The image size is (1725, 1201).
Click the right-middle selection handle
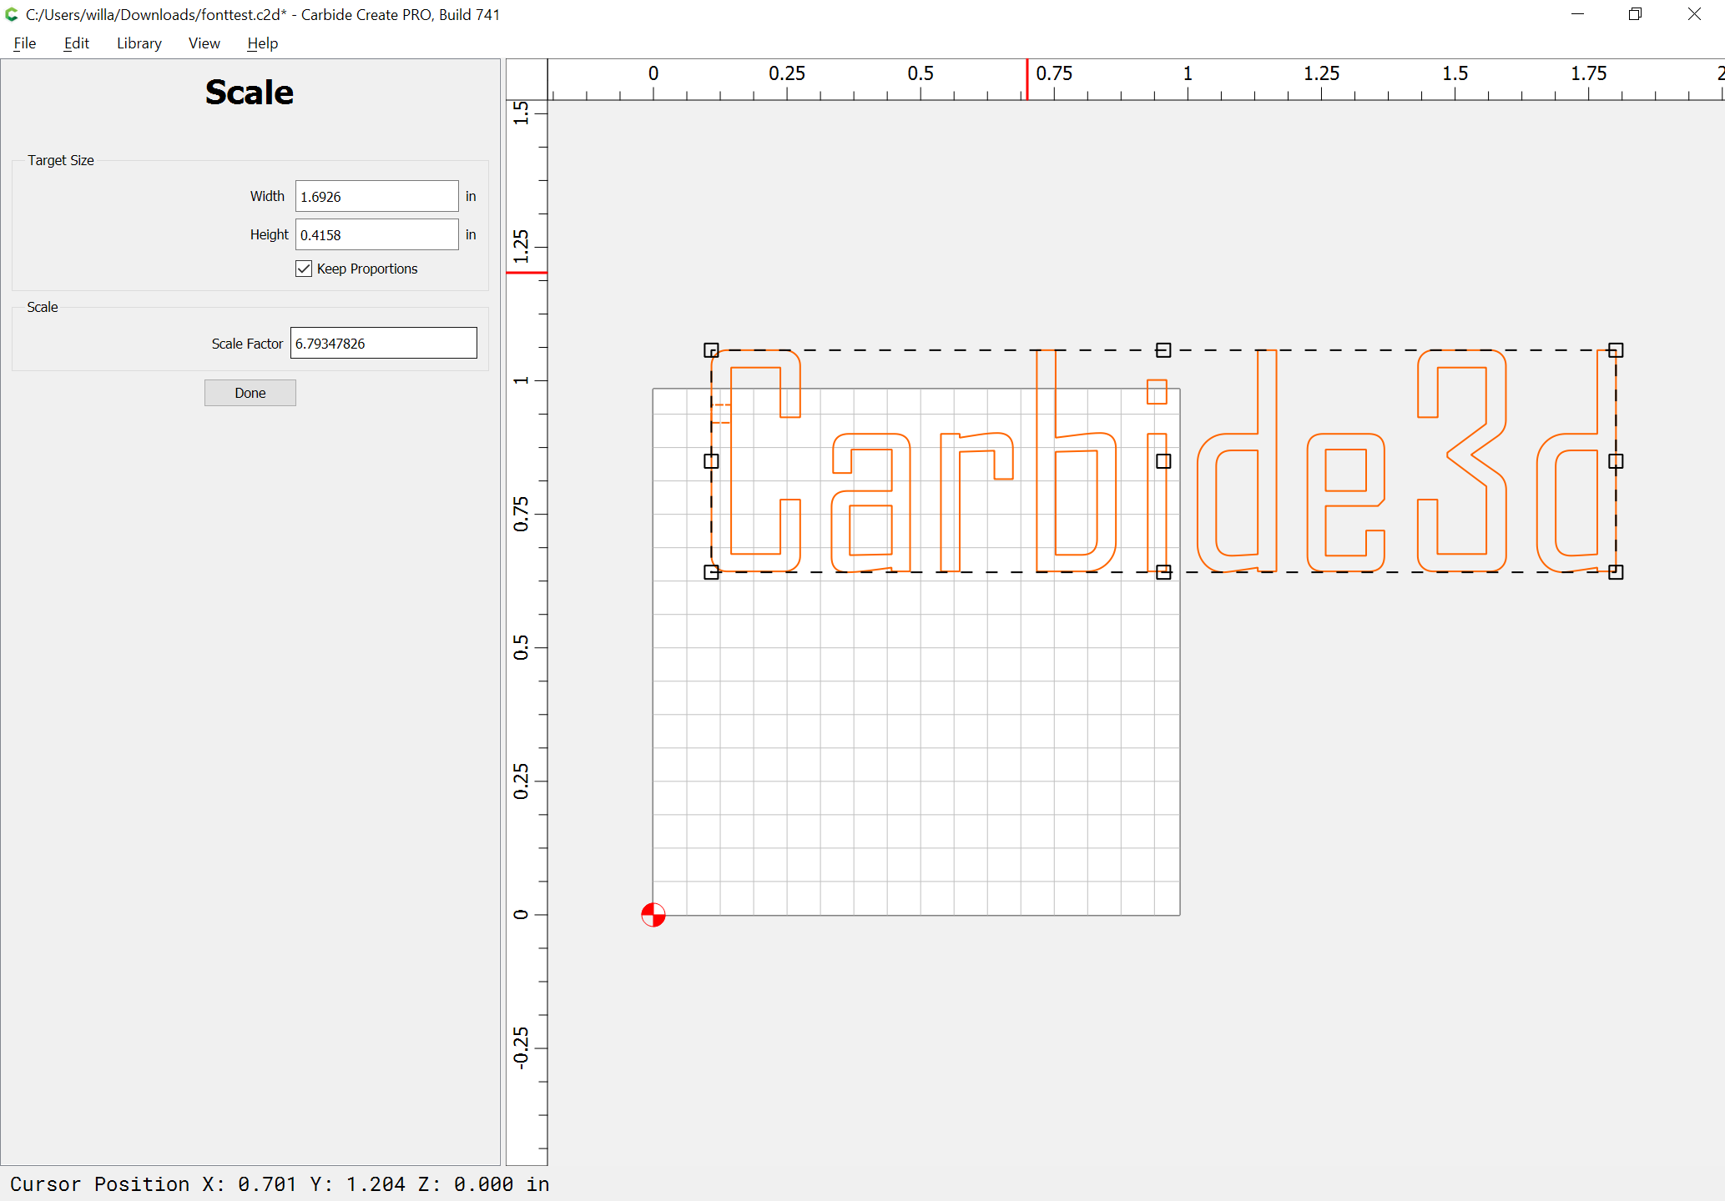coord(1616,461)
